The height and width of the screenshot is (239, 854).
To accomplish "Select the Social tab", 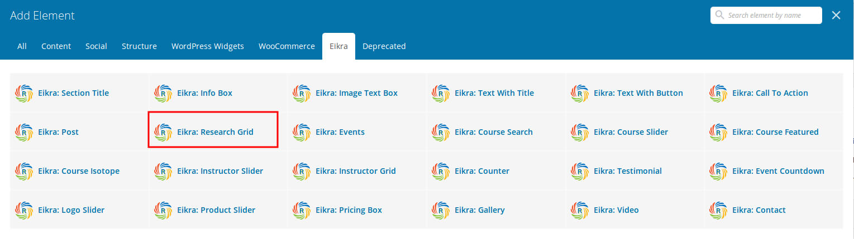I will tap(96, 46).
